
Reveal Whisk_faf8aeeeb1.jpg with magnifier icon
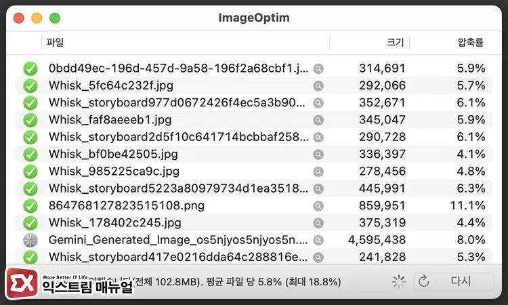pos(318,120)
